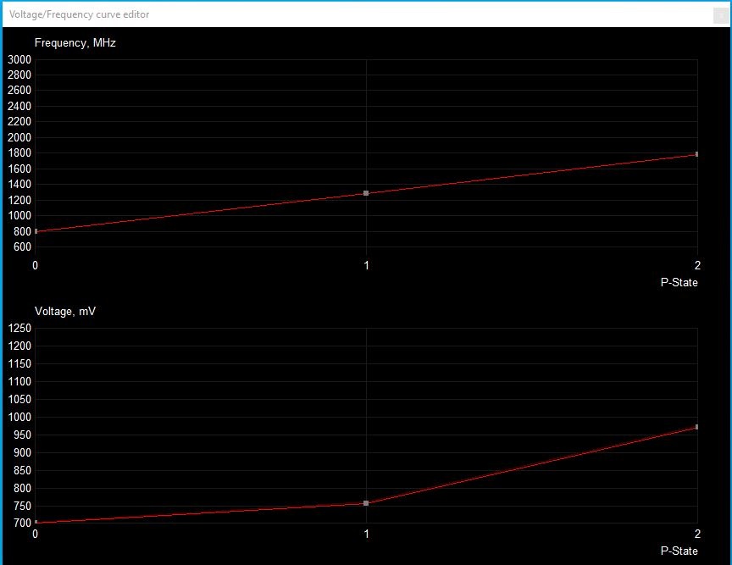Select frequency curve point at P-State 1
The image size is (732, 565).
coord(366,193)
